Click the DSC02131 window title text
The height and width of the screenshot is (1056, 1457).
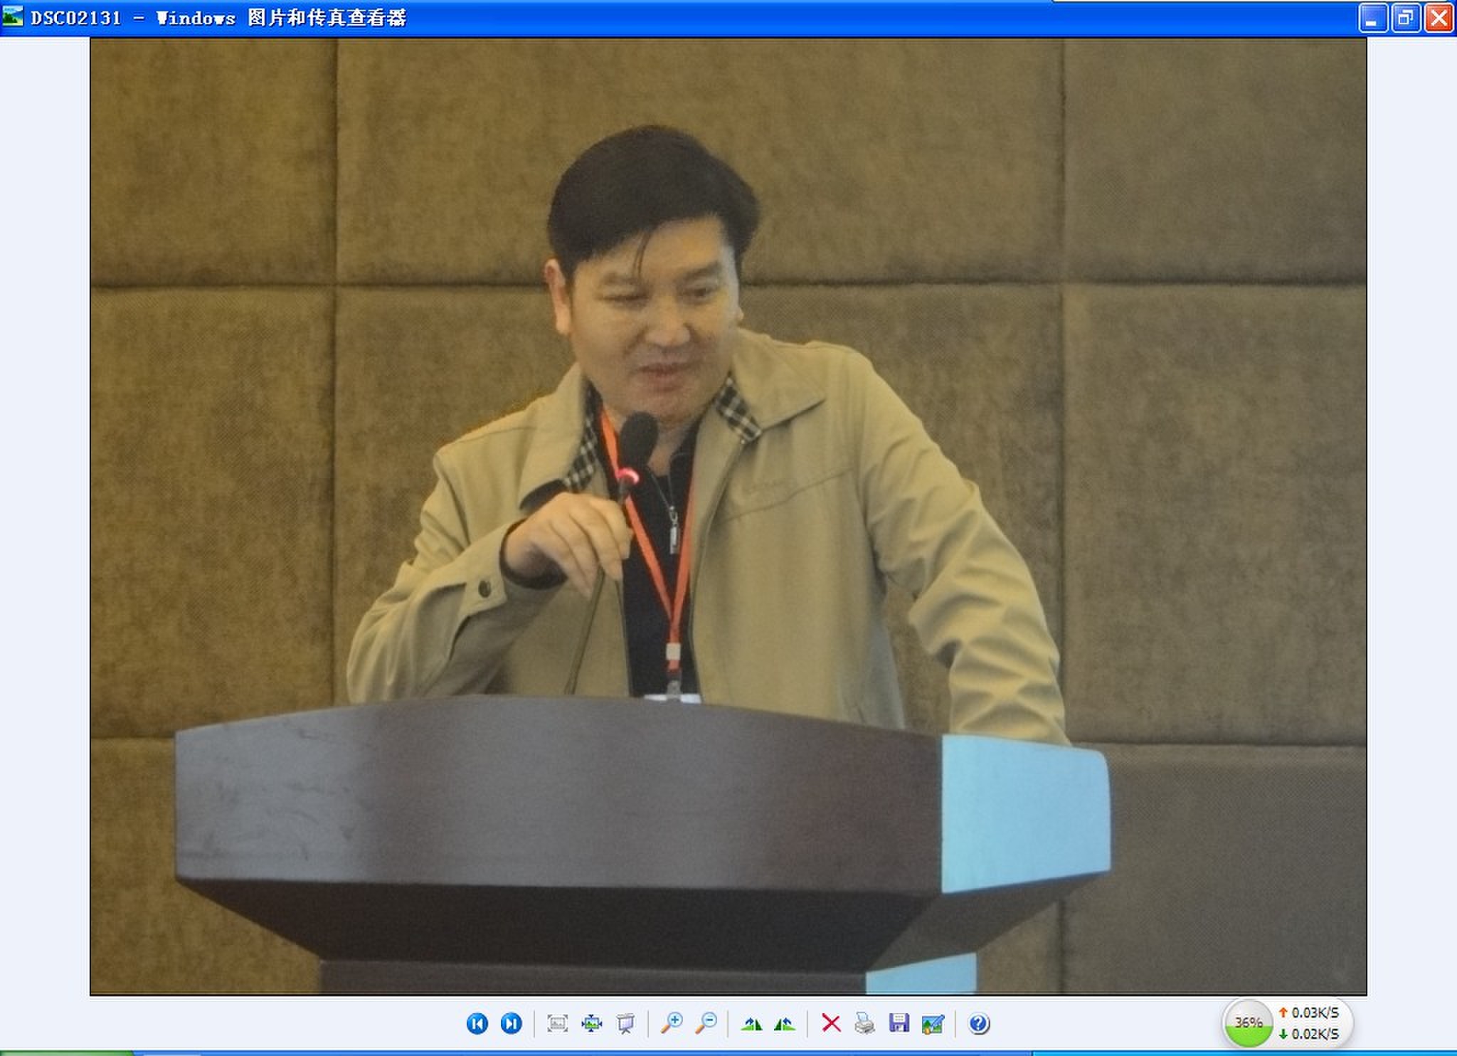point(218,18)
